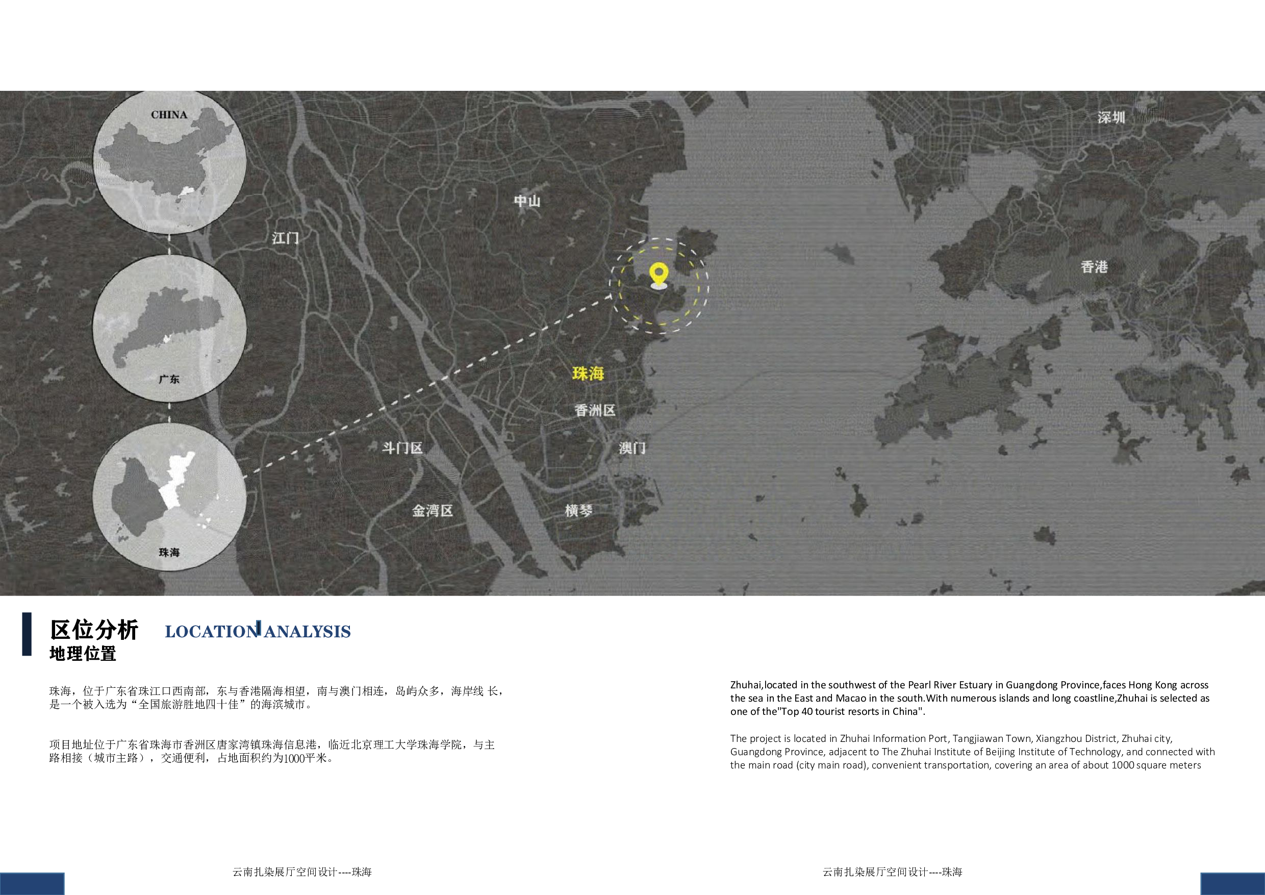This screenshot has height=895, width=1265.
Task: Click the 珠海 city circular inset
Action: [170, 497]
